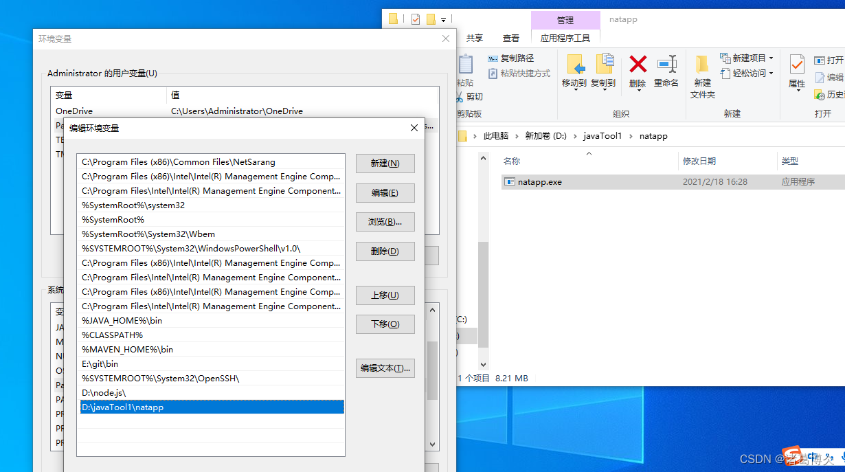The width and height of the screenshot is (845, 472).
Task: Click the system variables list scroll-down arrow
Action: 432,445
